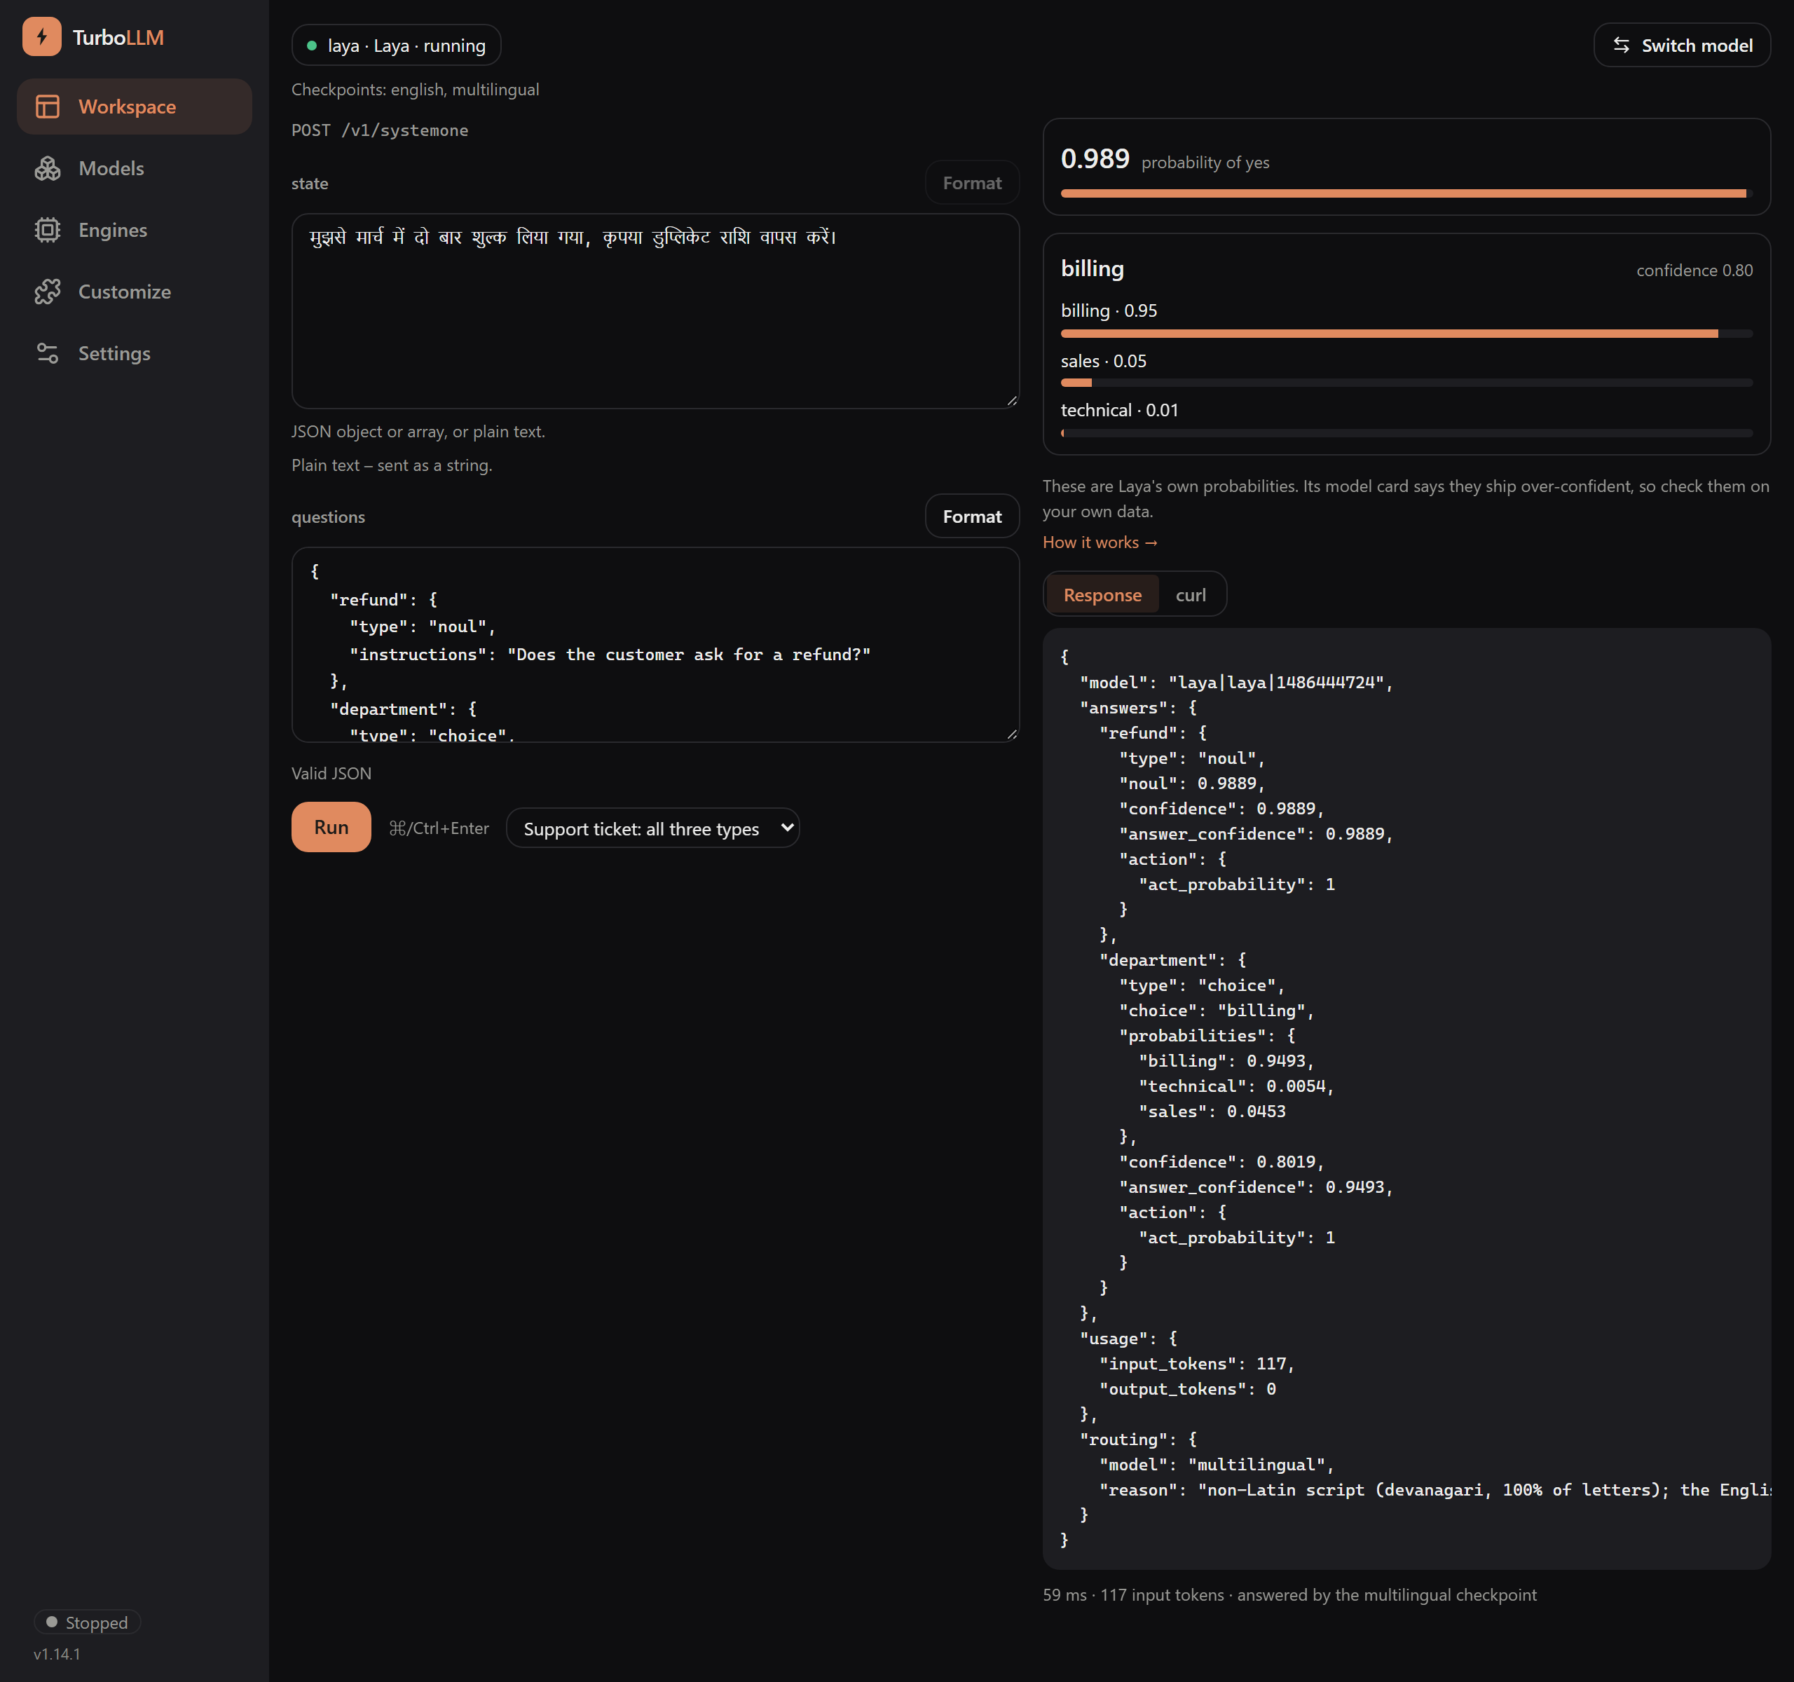Open the Customize page
The height and width of the screenshot is (1682, 1794).
click(135, 292)
